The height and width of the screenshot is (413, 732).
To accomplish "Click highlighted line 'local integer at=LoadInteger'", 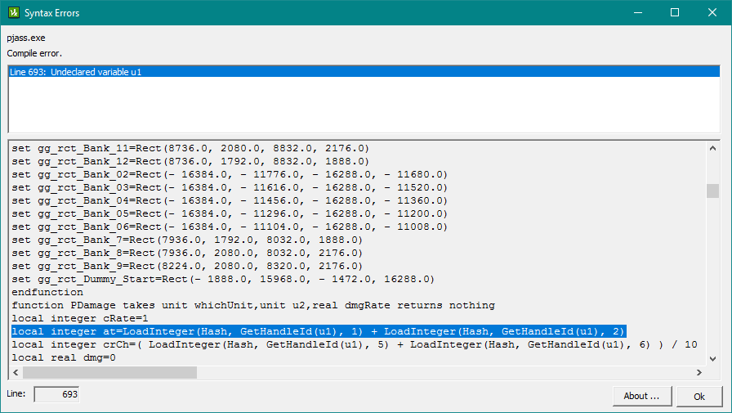I will point(319,331).
